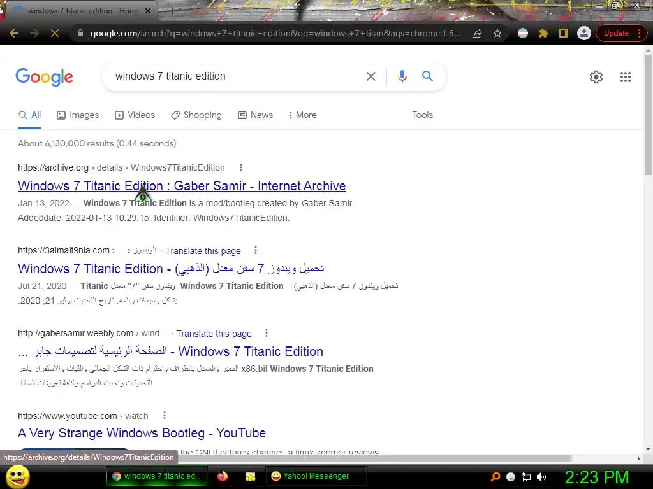Open the Chrome profile avatar
This screenshot has width=653, height=489.
584,33
